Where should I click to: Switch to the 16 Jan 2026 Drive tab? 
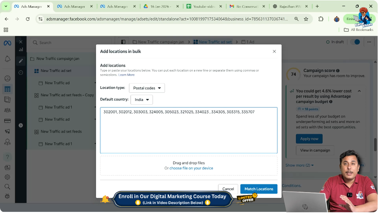tap(161, 7)
